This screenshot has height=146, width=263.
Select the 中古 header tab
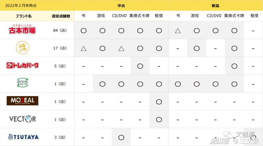(121, 6)
